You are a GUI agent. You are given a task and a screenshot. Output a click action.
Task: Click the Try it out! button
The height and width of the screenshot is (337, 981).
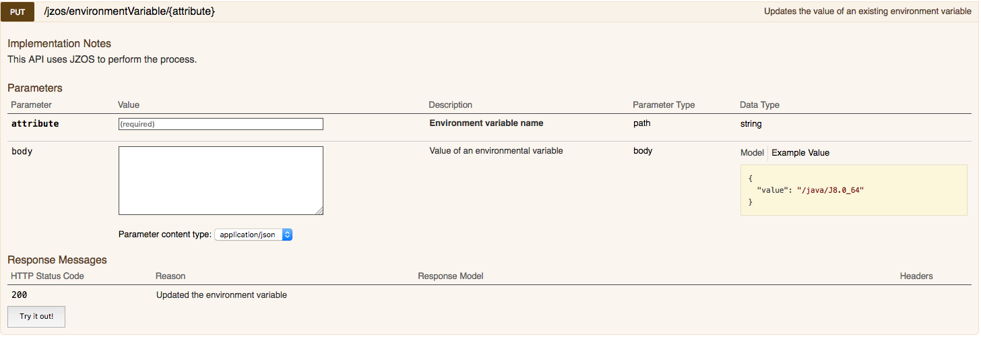click(x=36, y=316)
